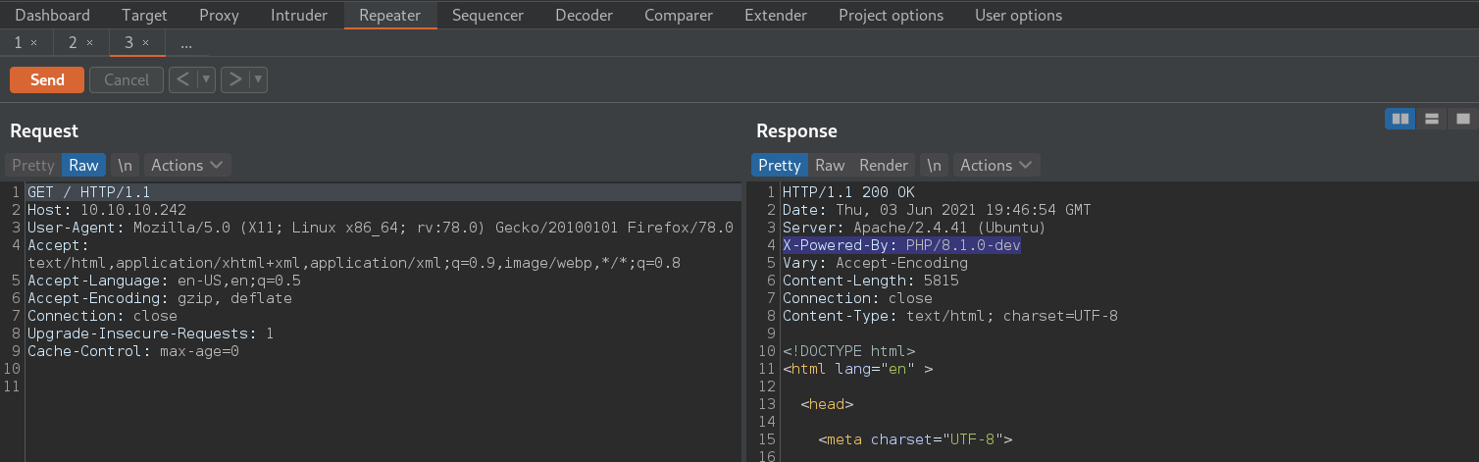
Task: Go back to previous request in history
Action: pos(182,79)
